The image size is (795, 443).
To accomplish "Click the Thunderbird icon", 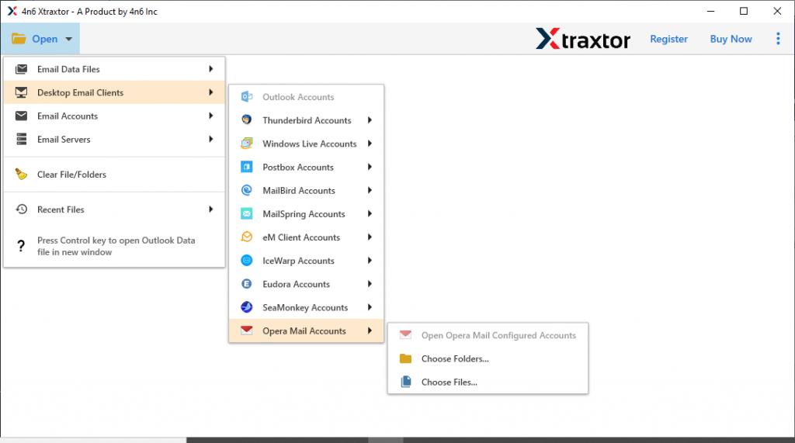I will (x=247, y=119).
